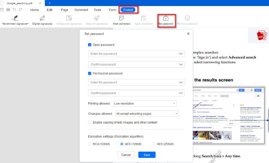This screenshot has width=269, height=163.
Task: Switch to the Protect tab
Action: click(128, 10)
